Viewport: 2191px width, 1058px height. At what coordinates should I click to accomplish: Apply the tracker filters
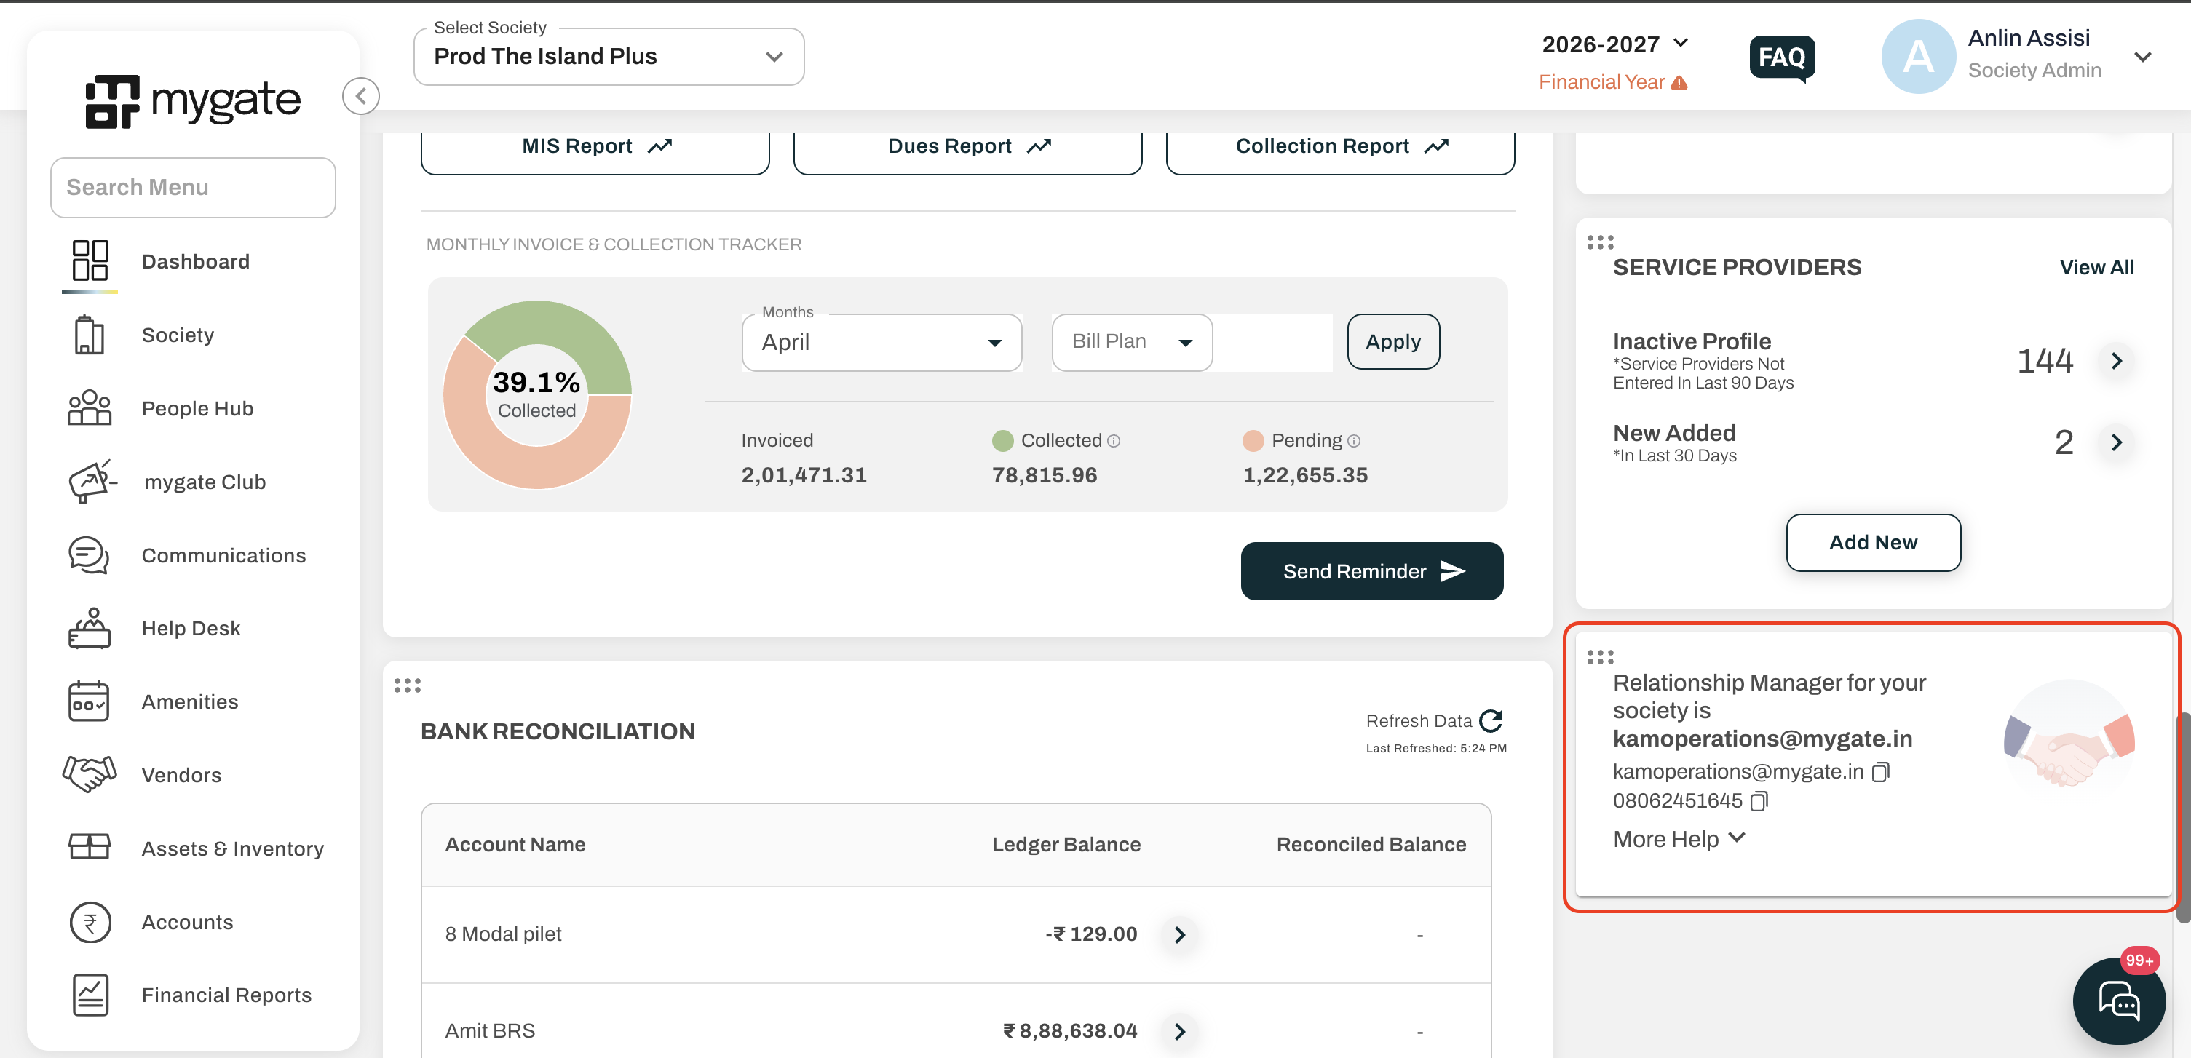(1393, 342)
